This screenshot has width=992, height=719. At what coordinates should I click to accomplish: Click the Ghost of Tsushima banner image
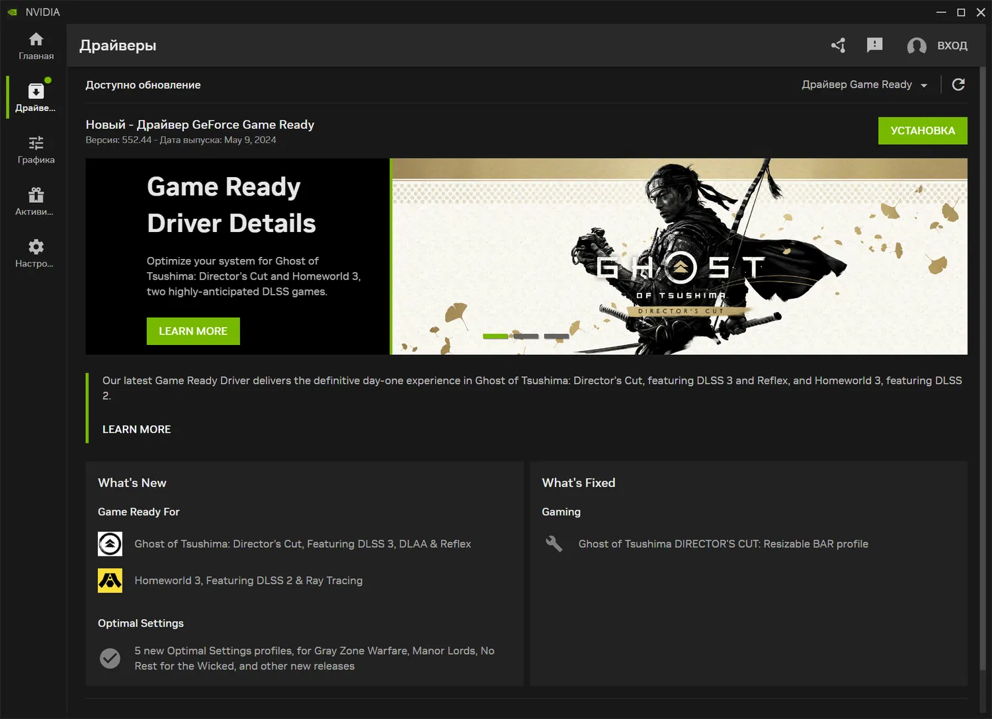[x=679, y=256]
